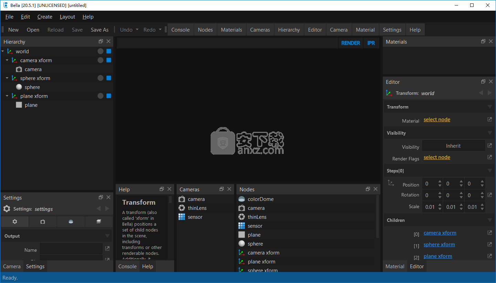Open general settings gear tab in Settings panel
Viewport: 496px width, 283px height.
point(15,222)
